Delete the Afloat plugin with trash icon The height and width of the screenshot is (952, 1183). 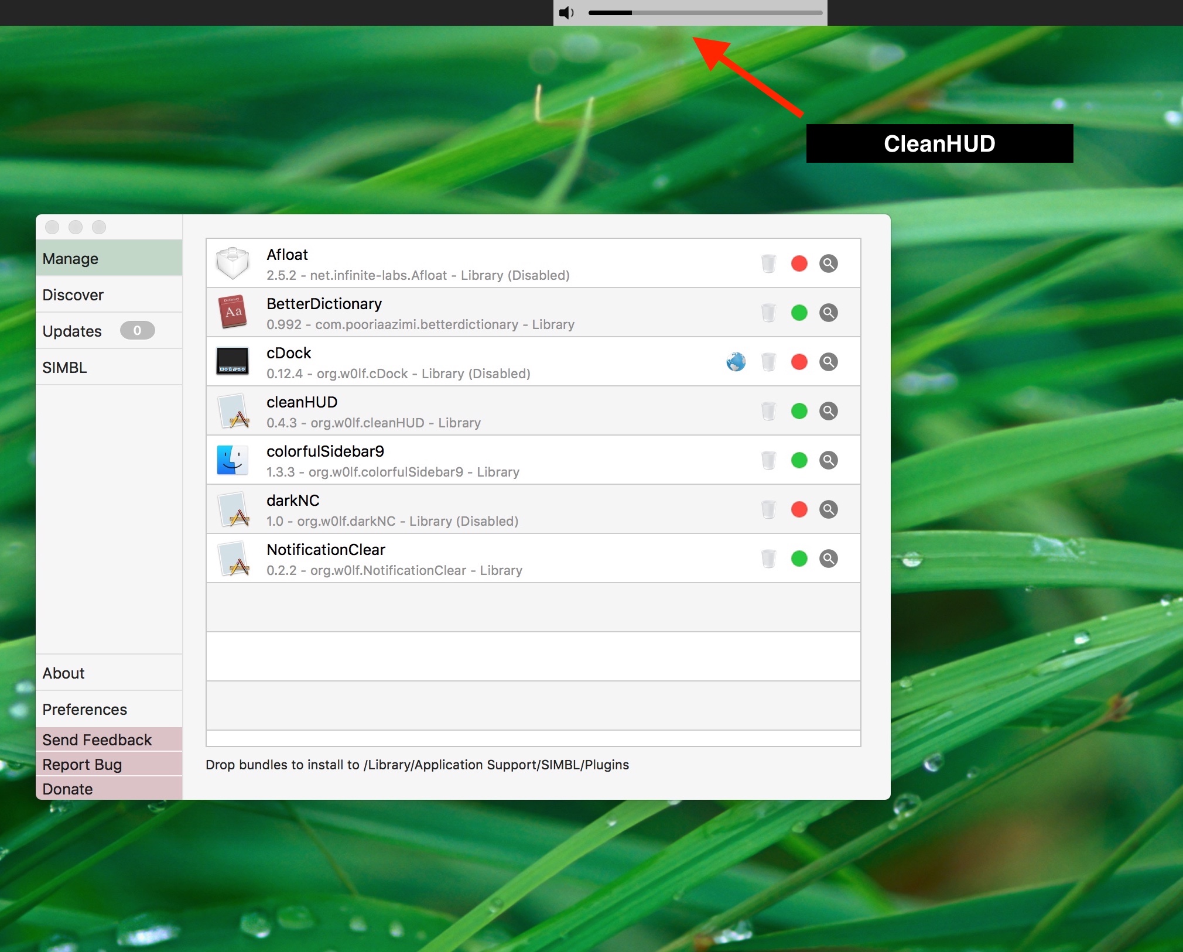[x=768, y=263]
